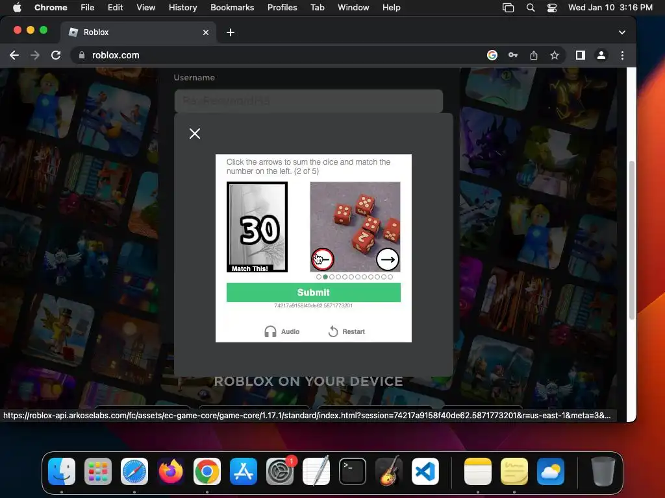This screenshot has height=498, width=665.
Task: Expand the tab search dropdown
Action: tap(621, 32)
